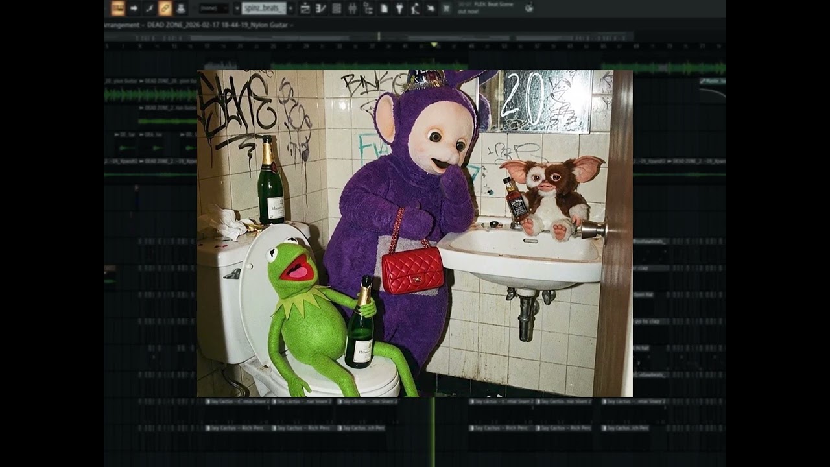The width and height of the screenshot is (830, 467).
Task: Click the fruit logo icon right of the news text
Action: pos(529,8)
